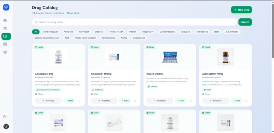Select the All category filter
This screenshot has width=274, height=133.
click(x=36, y=32)
